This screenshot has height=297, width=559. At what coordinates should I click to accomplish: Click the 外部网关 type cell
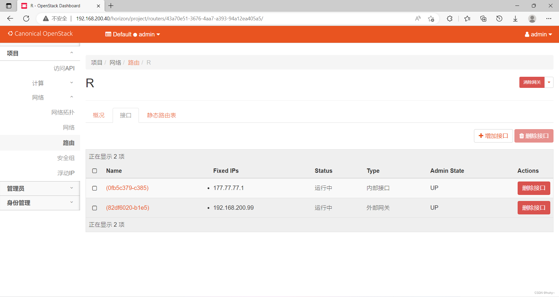pos(378,208)
